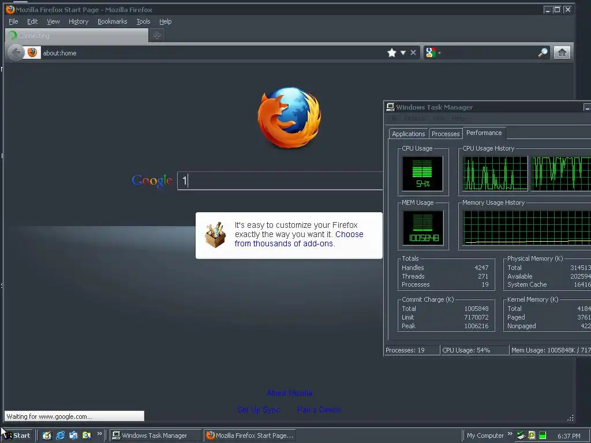Stop loading with the X in the address bar
Image resolution: width=591 pixels, height=443 pixels.
pyautogui.click(x=413, y=52)
